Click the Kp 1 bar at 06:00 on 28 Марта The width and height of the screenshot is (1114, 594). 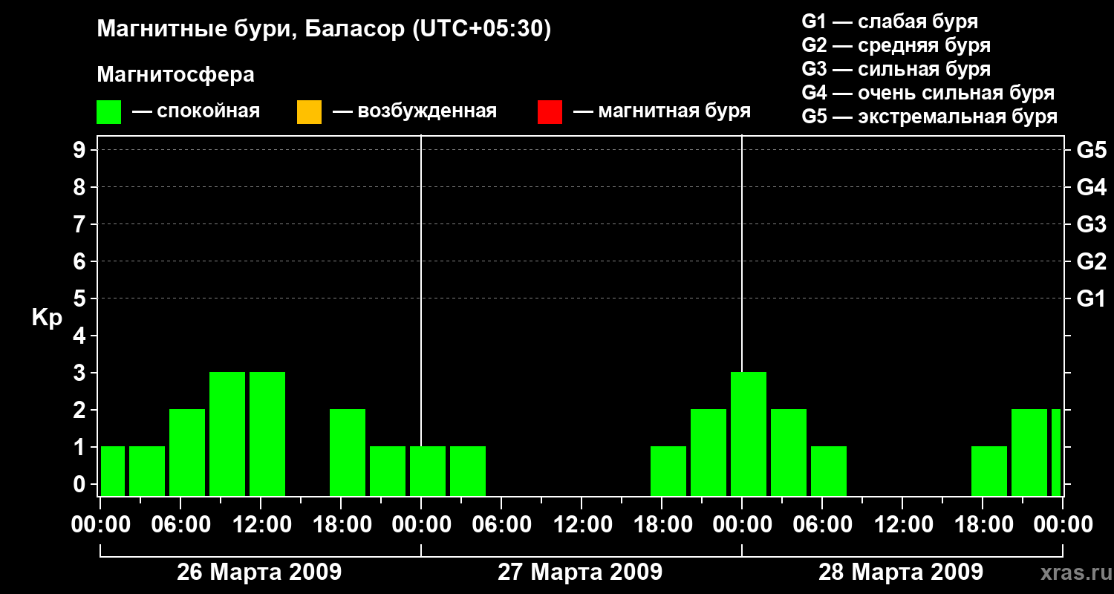[829, 471]
